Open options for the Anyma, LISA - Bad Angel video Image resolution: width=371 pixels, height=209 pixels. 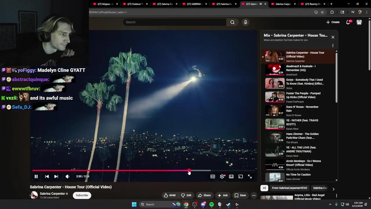click(x=337, y=196)
